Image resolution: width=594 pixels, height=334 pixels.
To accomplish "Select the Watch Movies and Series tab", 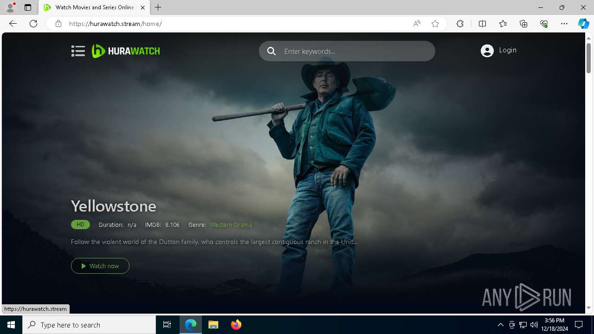I will click(x=94, y=7).
